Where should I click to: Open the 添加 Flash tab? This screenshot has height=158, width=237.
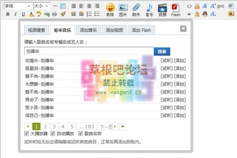[x=141, y=30]
